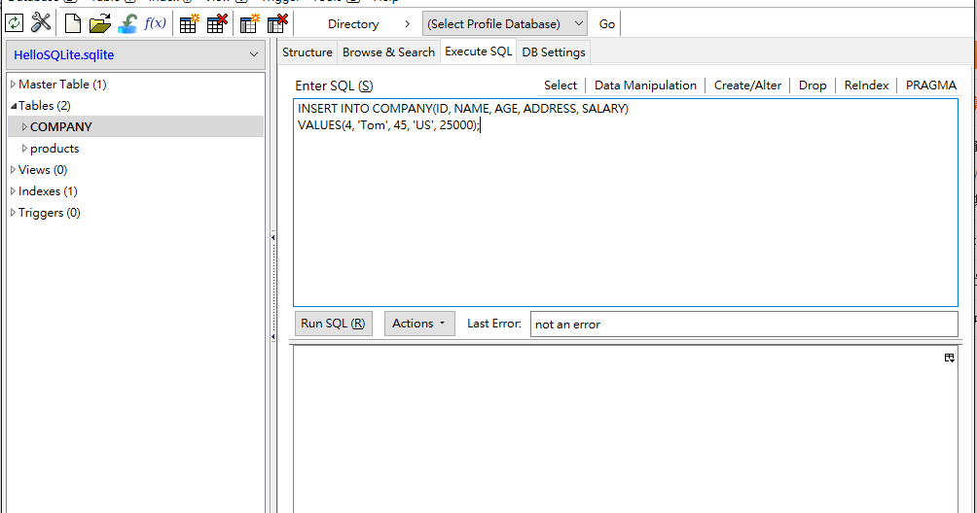Click the Tables (2) label

tap(44, 106)
